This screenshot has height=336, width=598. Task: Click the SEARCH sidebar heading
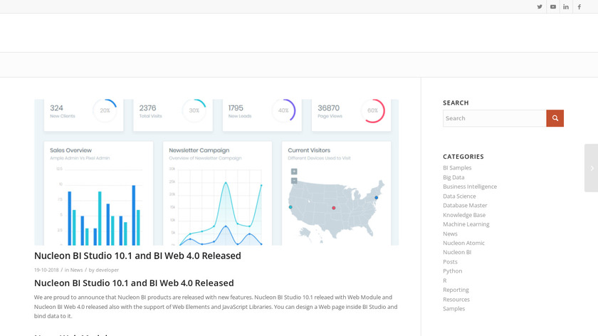[x=456, y=103]
